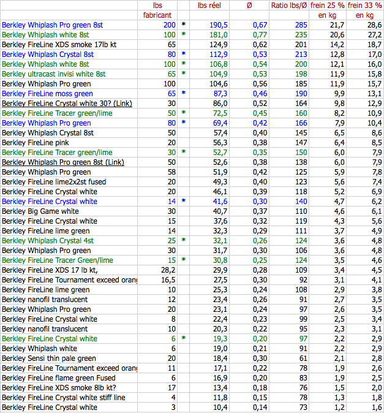Screen dimensions: 384x413
Task: Click the real lbs value 40,7
Action: 220,211
